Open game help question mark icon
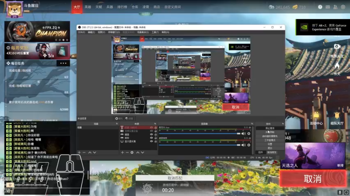Screen dimensions: 350x196 pyautogui.click(x=320, y=7)
